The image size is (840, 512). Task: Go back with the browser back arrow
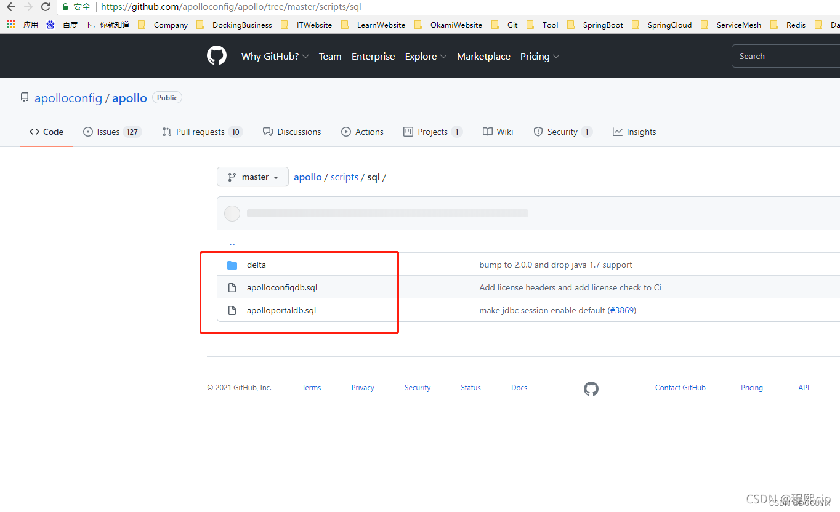pos(10,7)
